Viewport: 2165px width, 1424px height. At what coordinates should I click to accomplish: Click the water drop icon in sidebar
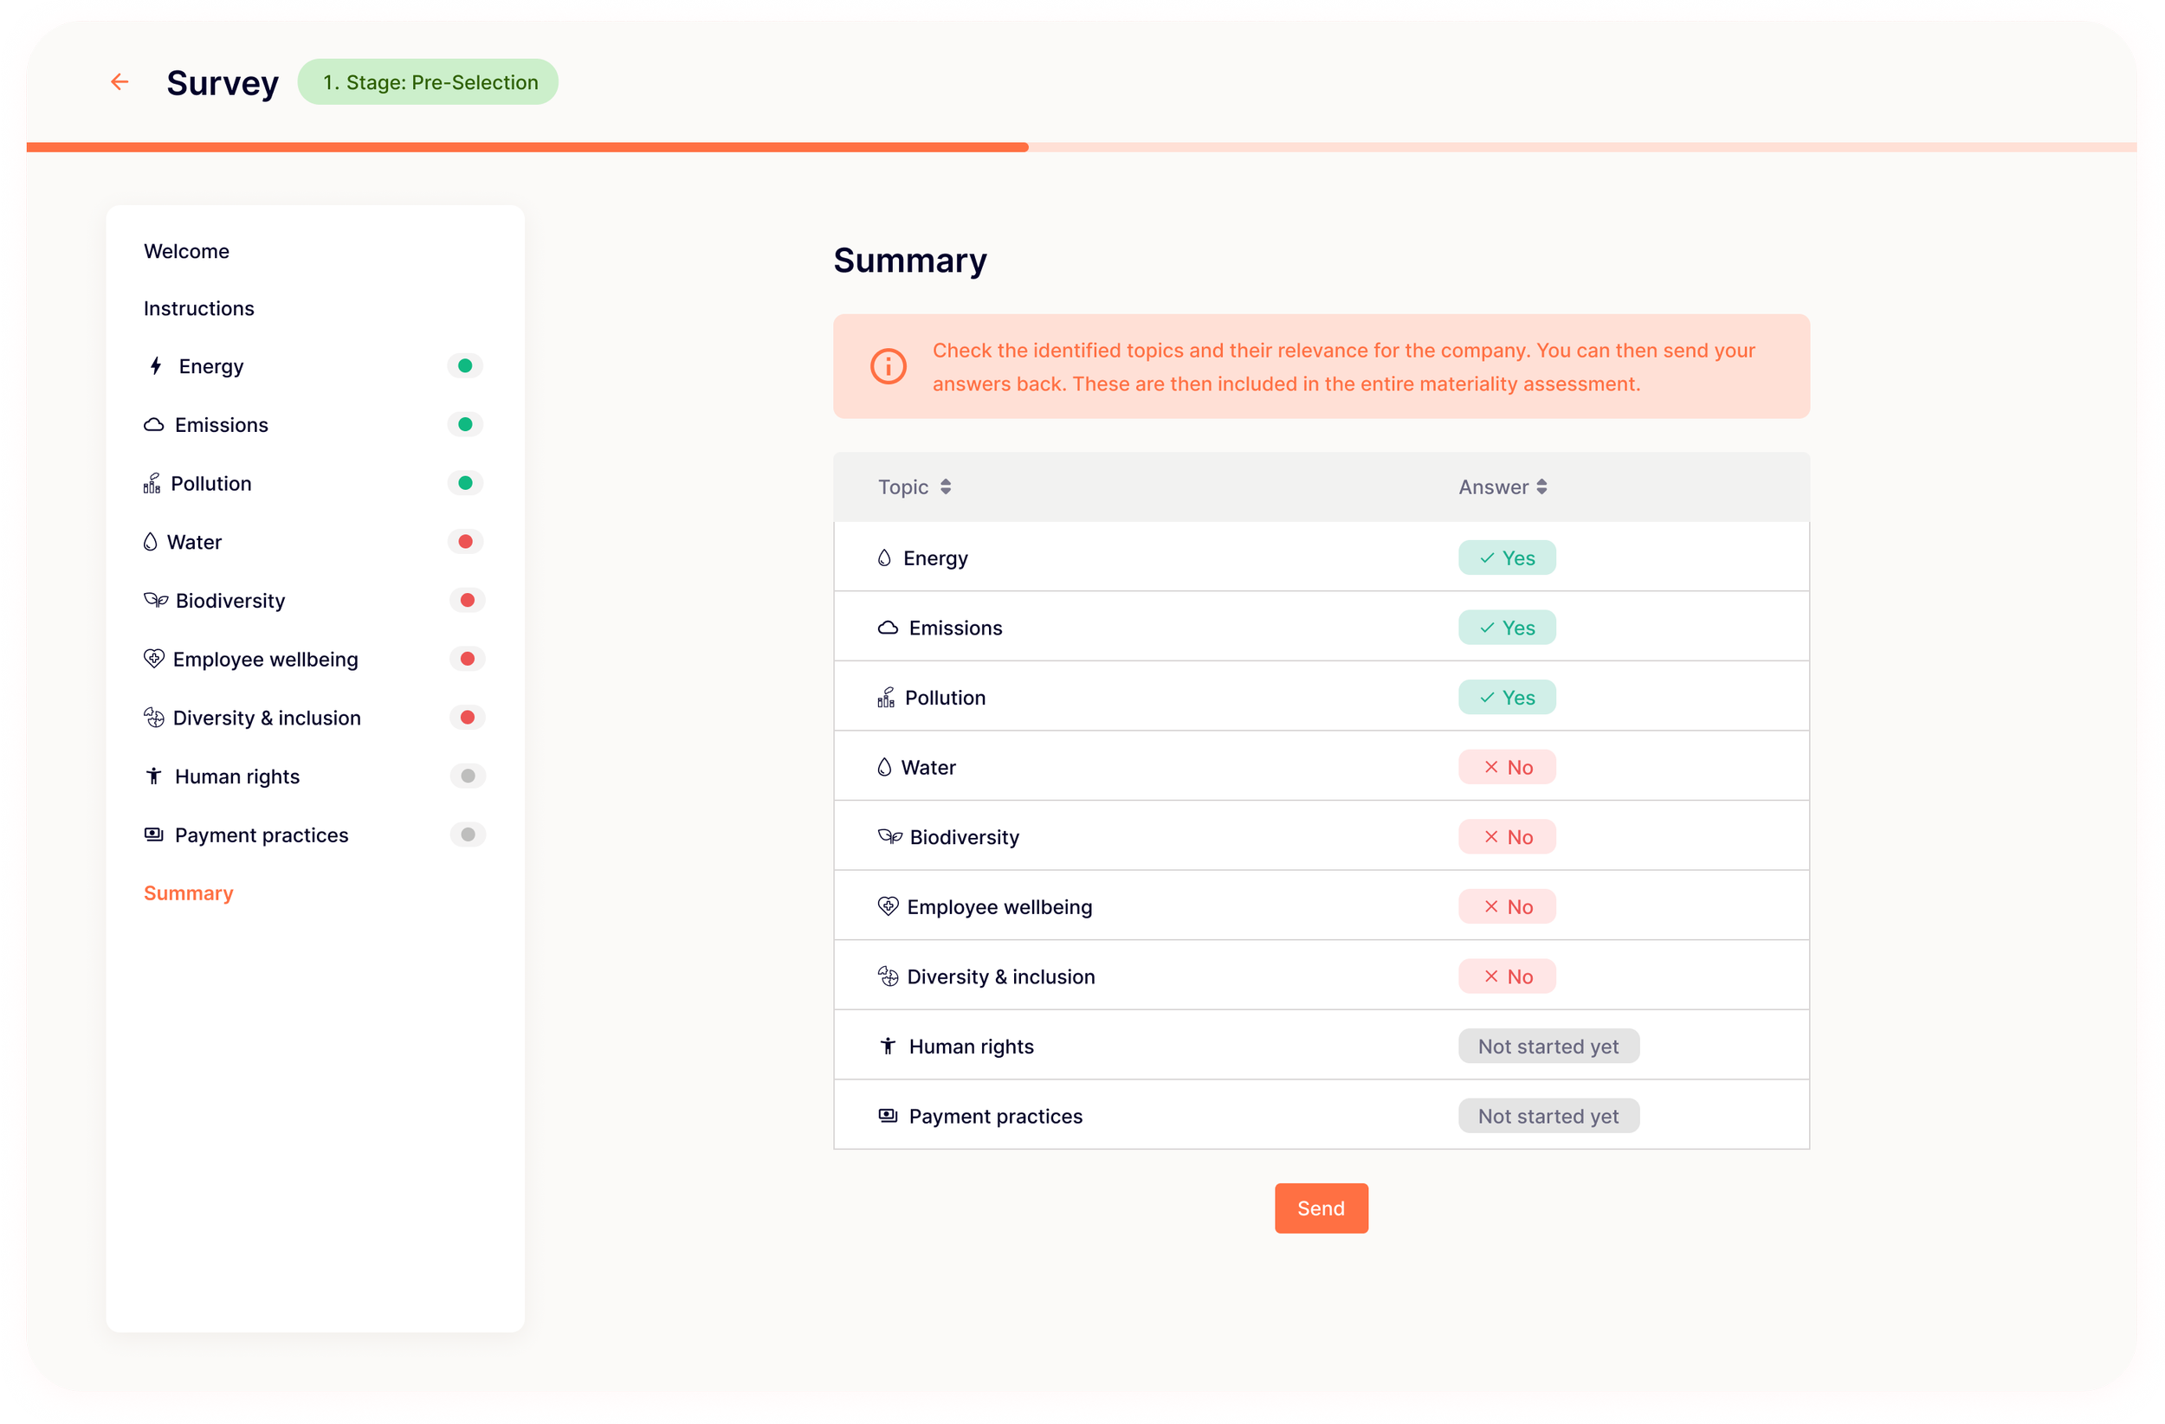coord(150,542)
